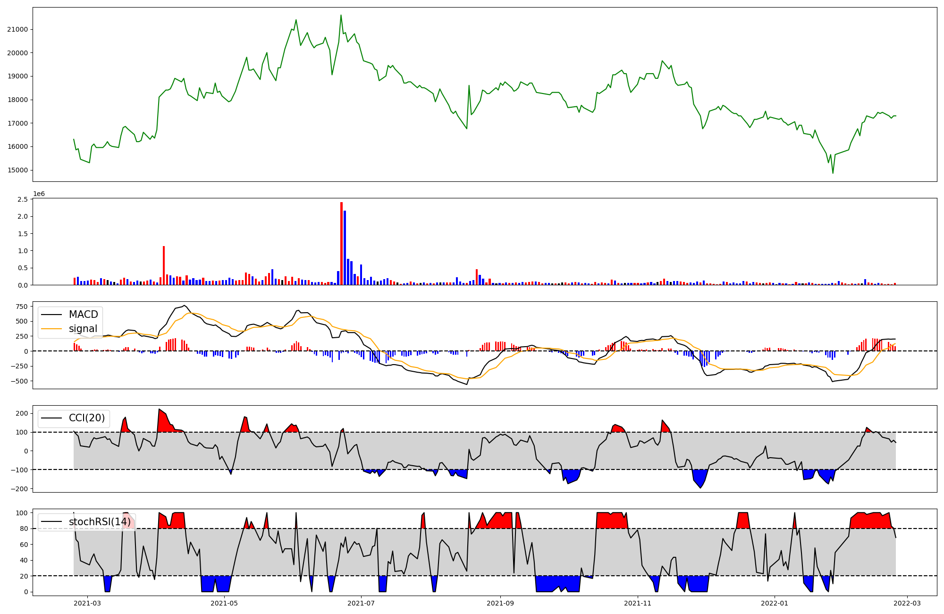Click the black MACD line sample in legend
The height and width of the screenshot is (614, 944).
[51, 315]
